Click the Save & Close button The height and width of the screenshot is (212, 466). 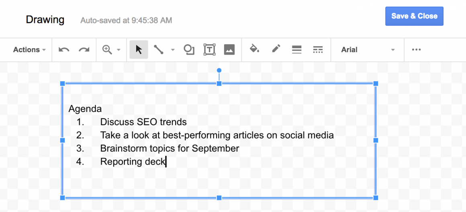point(414,16)
